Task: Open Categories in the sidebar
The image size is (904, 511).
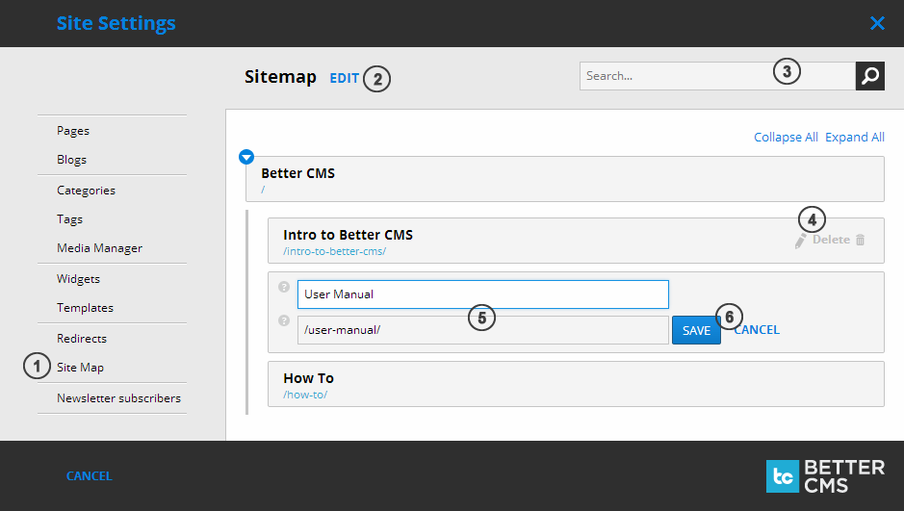Action: click(x=86, y=191)
